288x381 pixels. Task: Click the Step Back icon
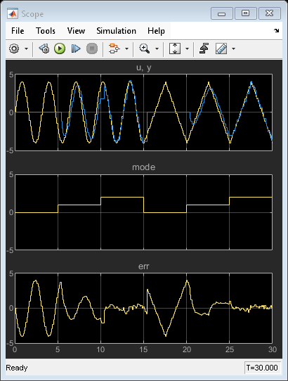pos(44,49)
